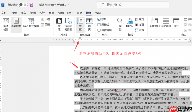Open the Design tab (设计)
The height and width of the screenshot is (112, 192).
[42, 13]
